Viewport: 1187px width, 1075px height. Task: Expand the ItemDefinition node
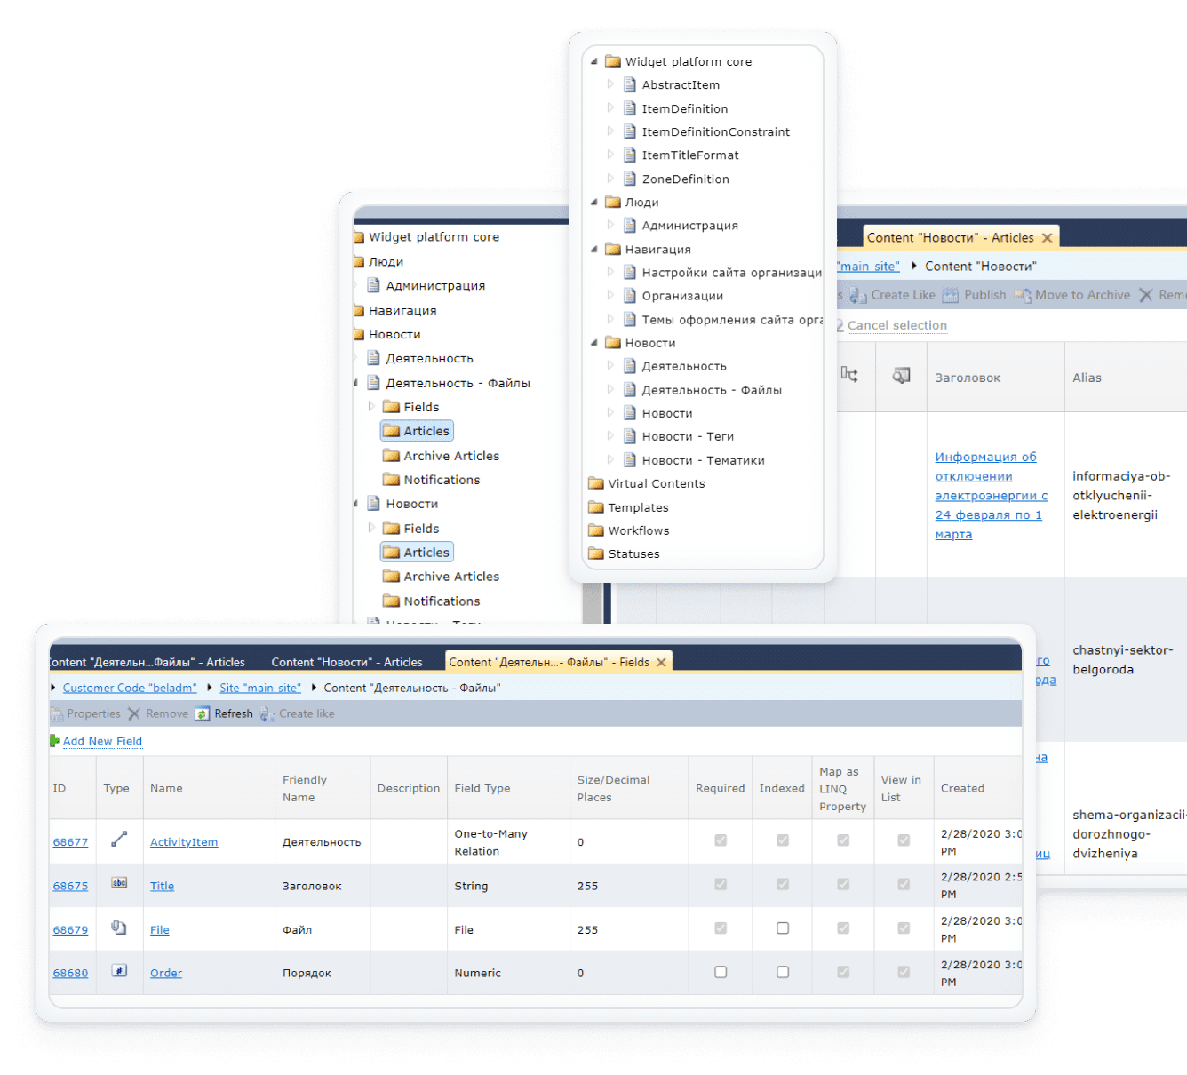point(610,108)
